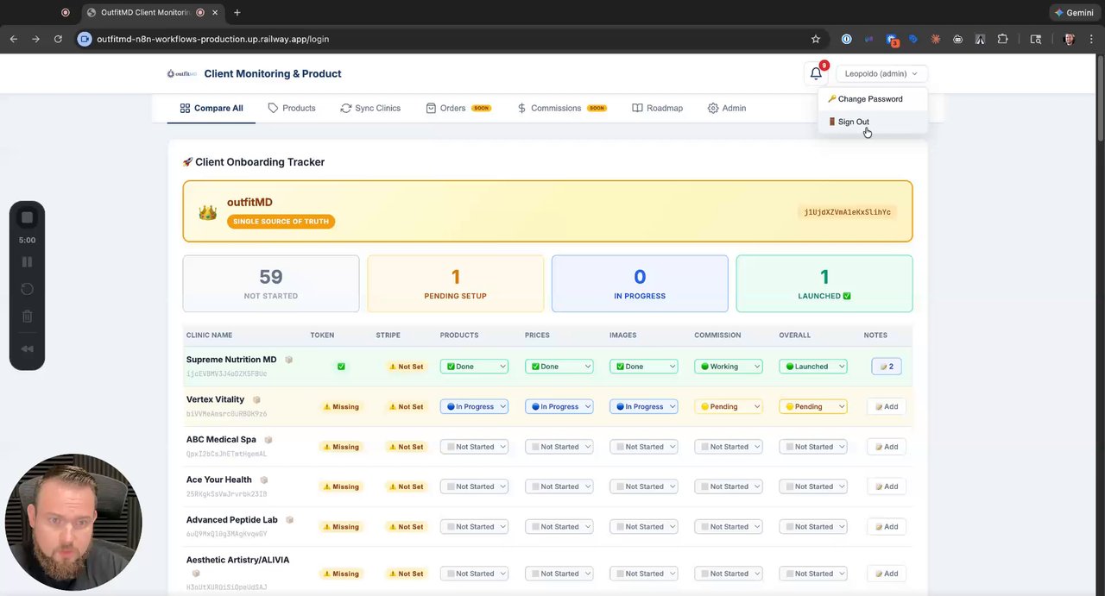Open a new browser tab
Screen dimensions: 1105x596
pos(237,13)
